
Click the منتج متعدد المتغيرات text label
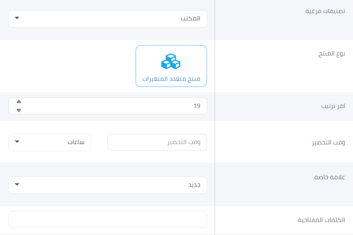[x=171, y=79]
